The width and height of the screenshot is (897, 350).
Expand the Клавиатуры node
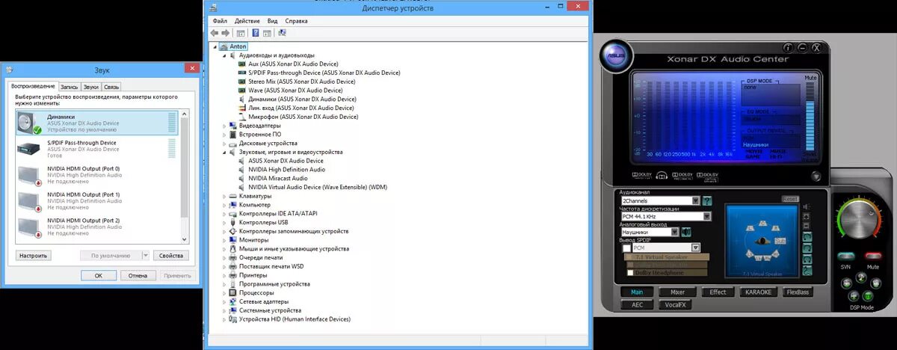224,196
